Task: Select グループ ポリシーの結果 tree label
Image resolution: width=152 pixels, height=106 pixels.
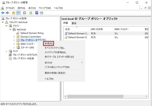Action: tap(23, 58)
